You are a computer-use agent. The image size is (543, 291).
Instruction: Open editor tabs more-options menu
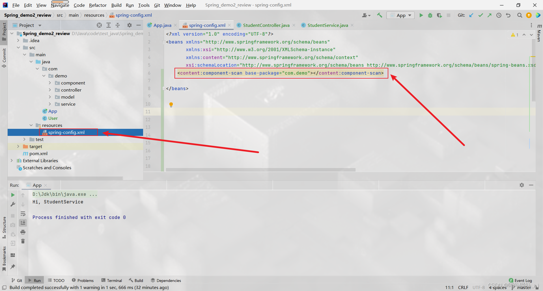531,25
